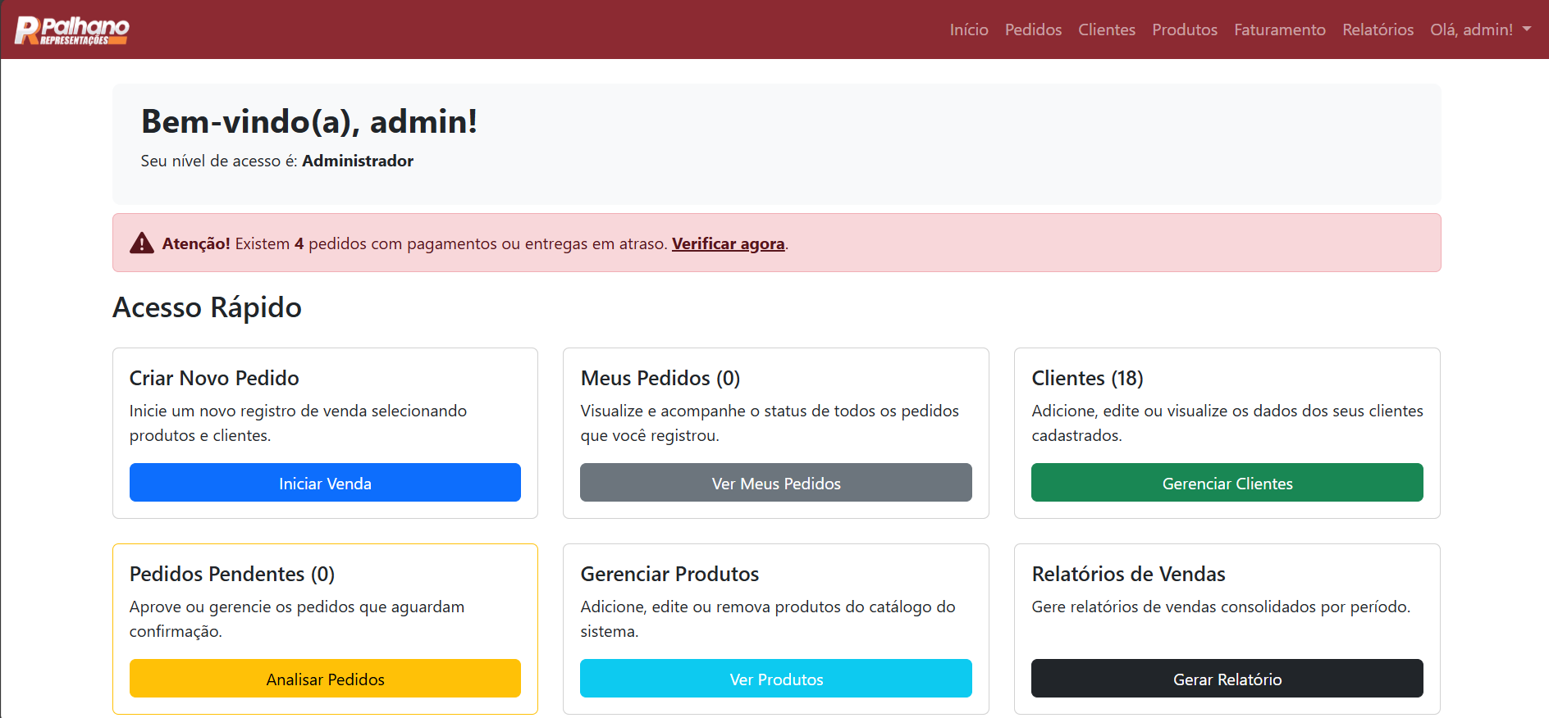This screenshot has height=718, width=1549.
Task: Click the warning triangle alert icon
Action: coord(142,243)
